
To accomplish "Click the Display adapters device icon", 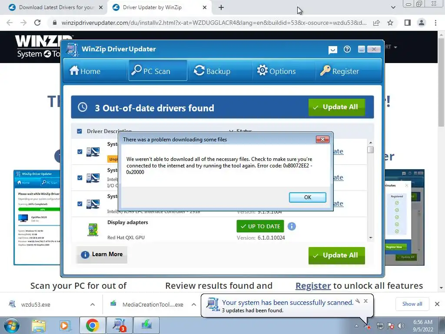I will tap(93, 230).
